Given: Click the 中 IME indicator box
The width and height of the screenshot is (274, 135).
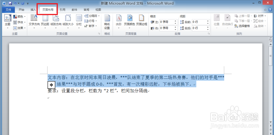Looking at the screenshot, I should click(x=52, y=85).
